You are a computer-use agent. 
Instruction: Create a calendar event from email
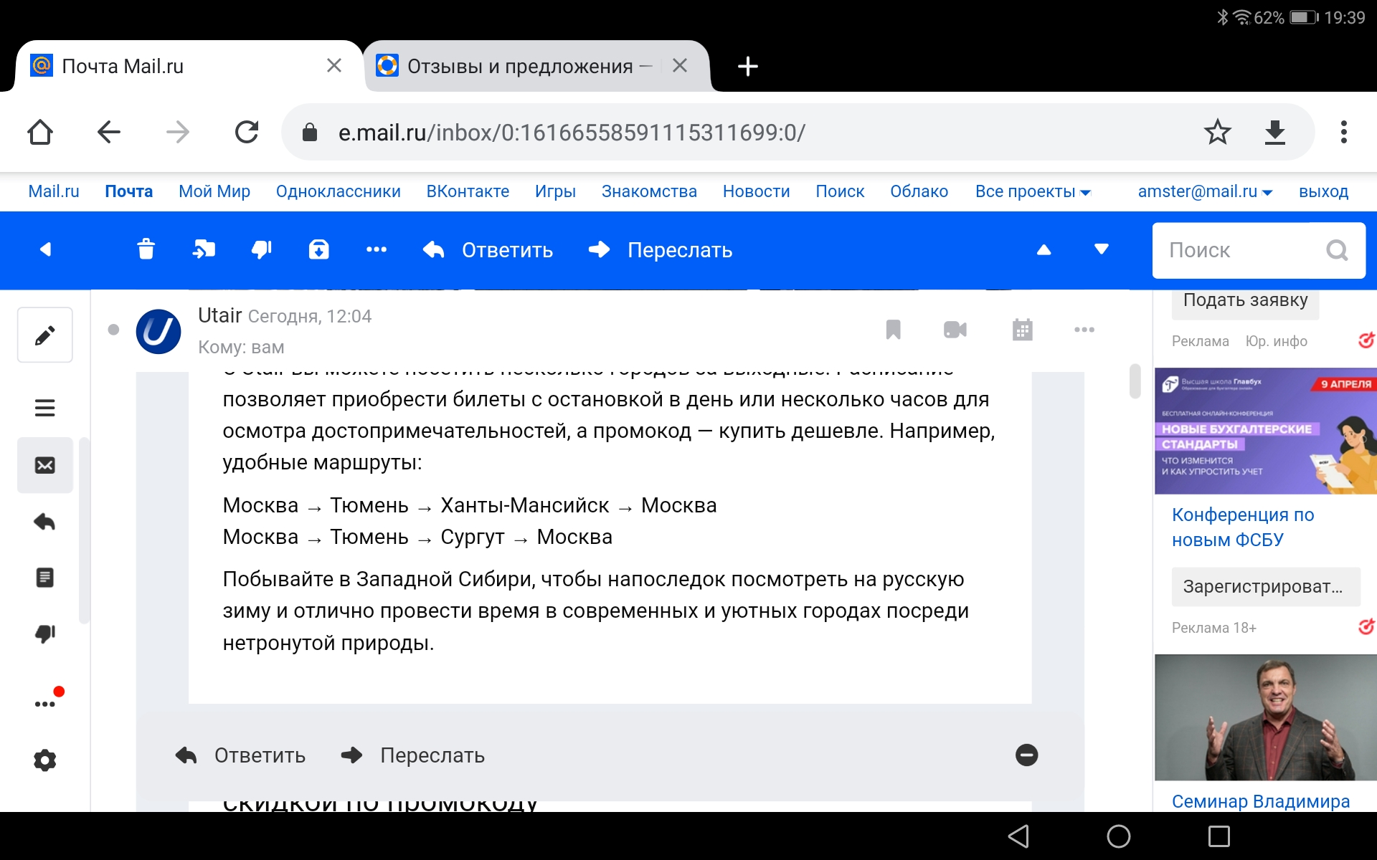pos(1022,330)
